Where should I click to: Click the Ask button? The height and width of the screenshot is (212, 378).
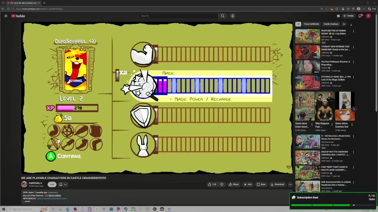[247, 184]
